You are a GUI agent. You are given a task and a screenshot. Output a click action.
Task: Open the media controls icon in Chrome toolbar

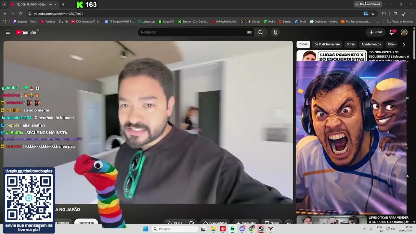click(x=395, y=14)
